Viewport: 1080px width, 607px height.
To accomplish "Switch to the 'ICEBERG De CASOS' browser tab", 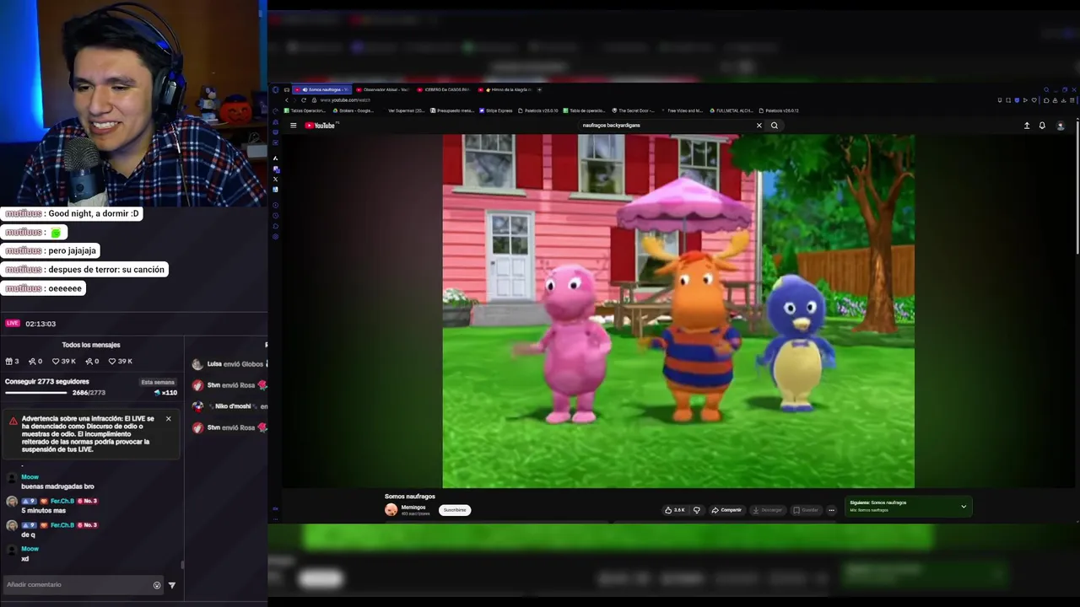I will 444,89.
